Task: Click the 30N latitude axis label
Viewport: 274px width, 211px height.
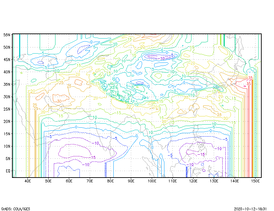Action: tap(7, 97)
